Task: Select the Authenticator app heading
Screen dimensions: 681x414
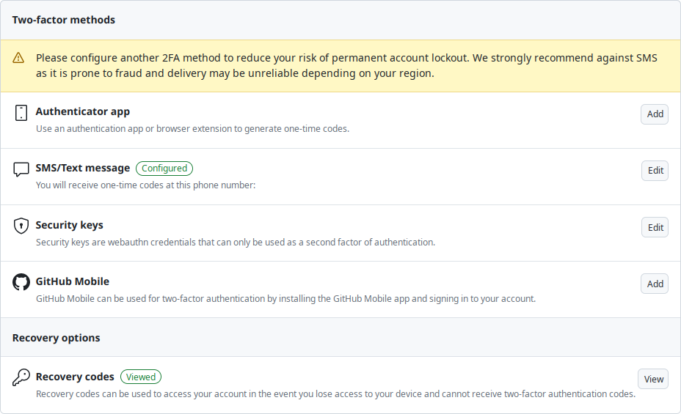Action: pos(82,111)
